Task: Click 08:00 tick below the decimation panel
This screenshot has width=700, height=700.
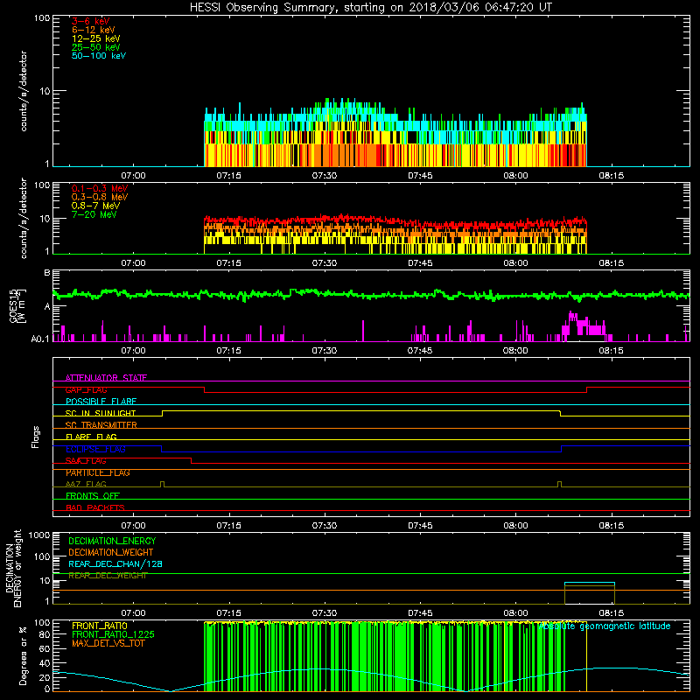Action: 515,613
